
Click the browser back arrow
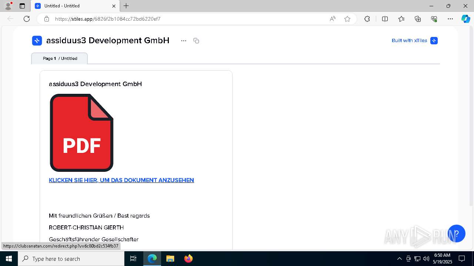10,19
